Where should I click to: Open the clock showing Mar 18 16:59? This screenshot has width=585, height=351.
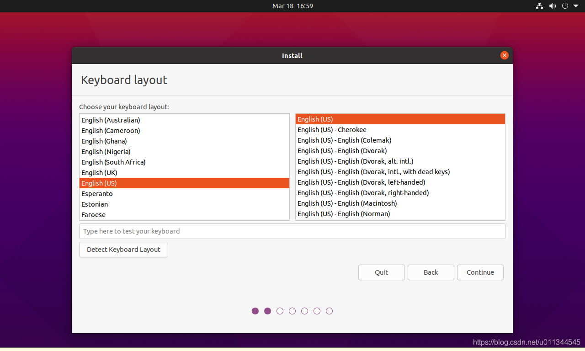click(292, 6)
